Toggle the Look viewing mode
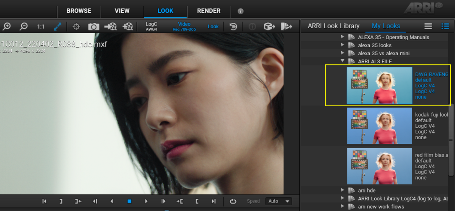 [x=213, y=27]
